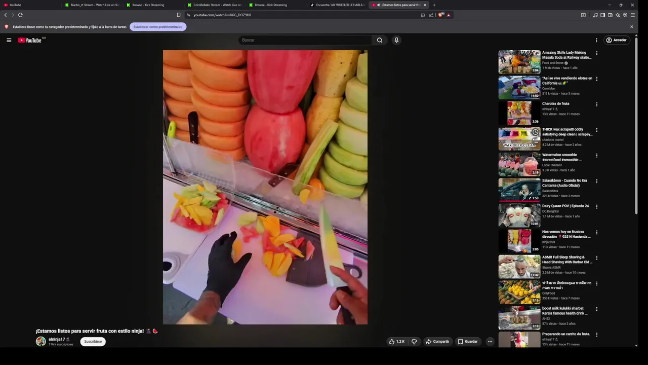The image size is (648, 365).
Task: Sign in using Acceder button
Action: click(616, 40)
